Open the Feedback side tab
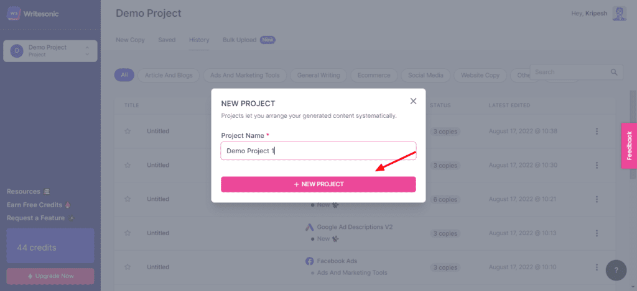637x291 pixels. pos(628,145)
